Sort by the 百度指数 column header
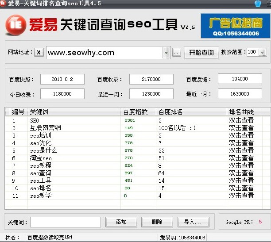 pos(138,112)
